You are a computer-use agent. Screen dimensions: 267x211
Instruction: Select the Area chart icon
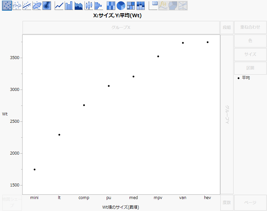click(x=79, y=6)
